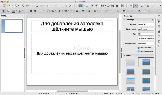Start slideshow from first slide icon
The height and width of the screenshot is (95, 162).
pos(92,6)
